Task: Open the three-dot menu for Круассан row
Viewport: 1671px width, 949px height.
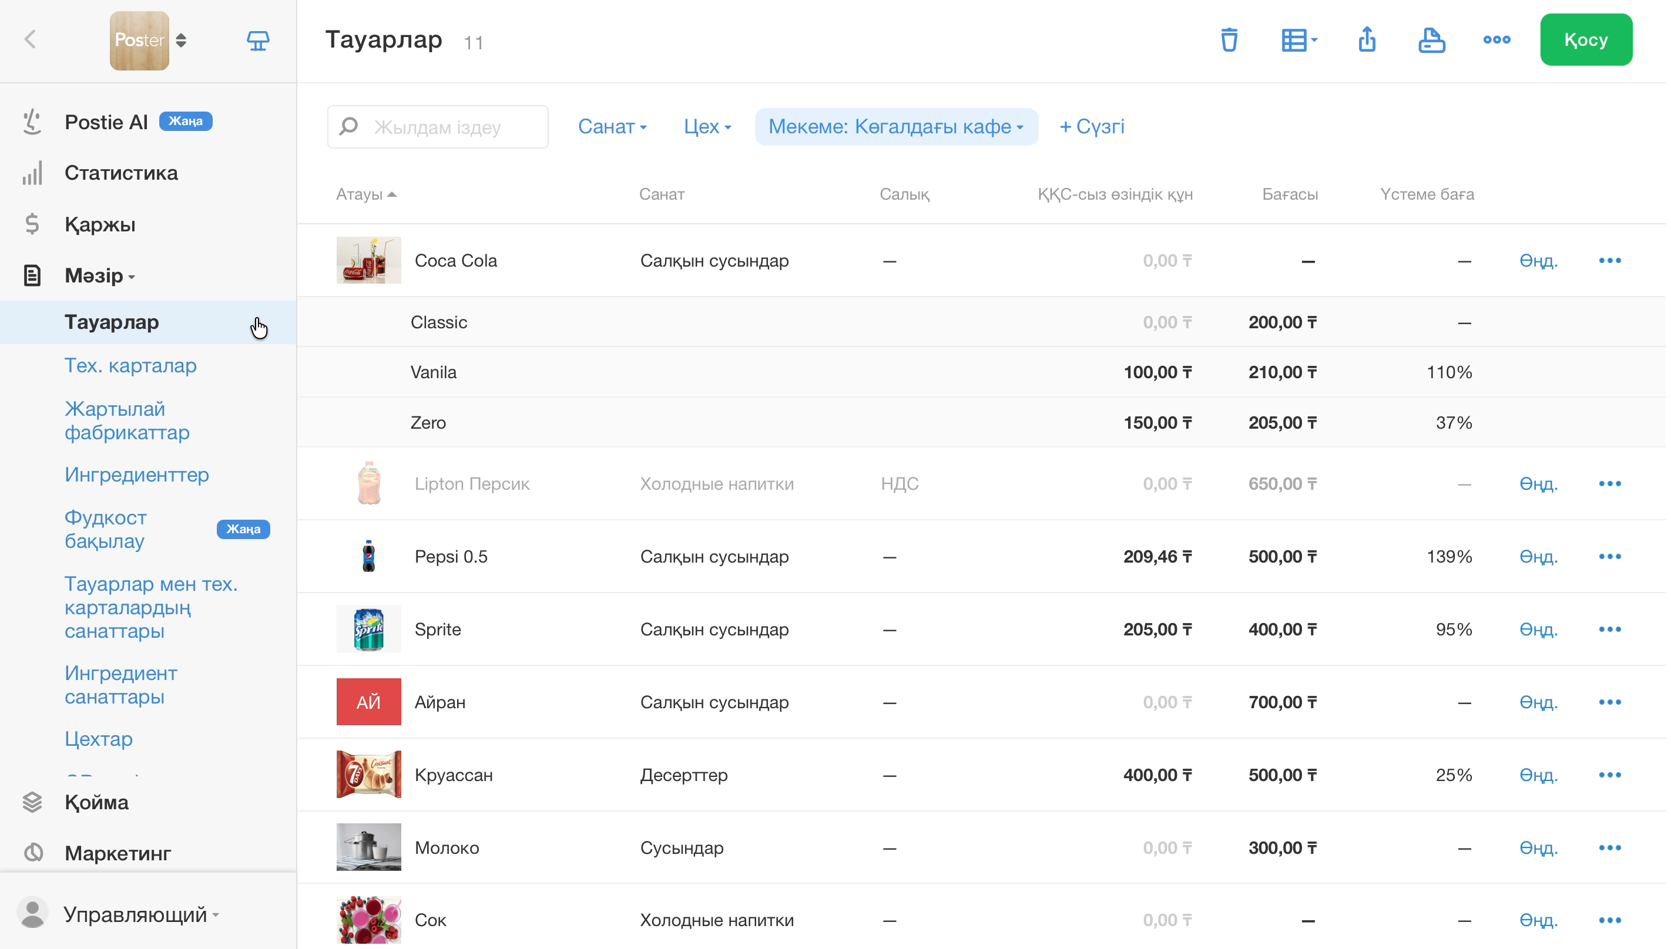Action: pos(1610,775)
